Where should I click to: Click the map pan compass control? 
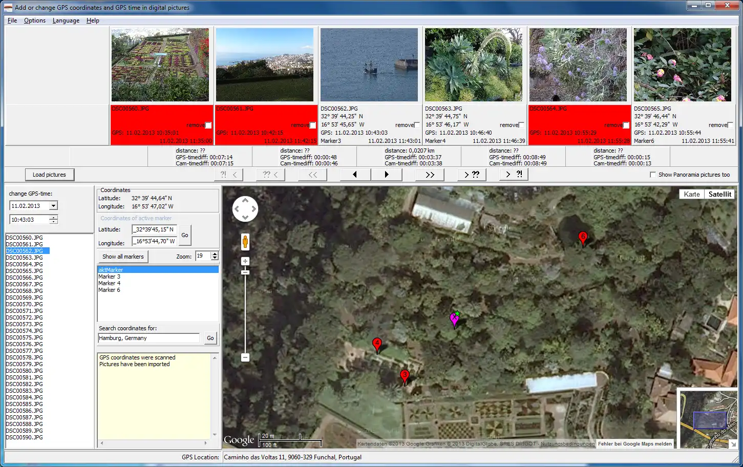245,209
